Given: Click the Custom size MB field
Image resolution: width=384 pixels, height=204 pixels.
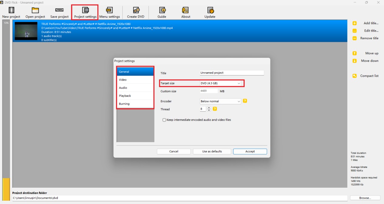Looking at the screenshot, I should point(209,91).
